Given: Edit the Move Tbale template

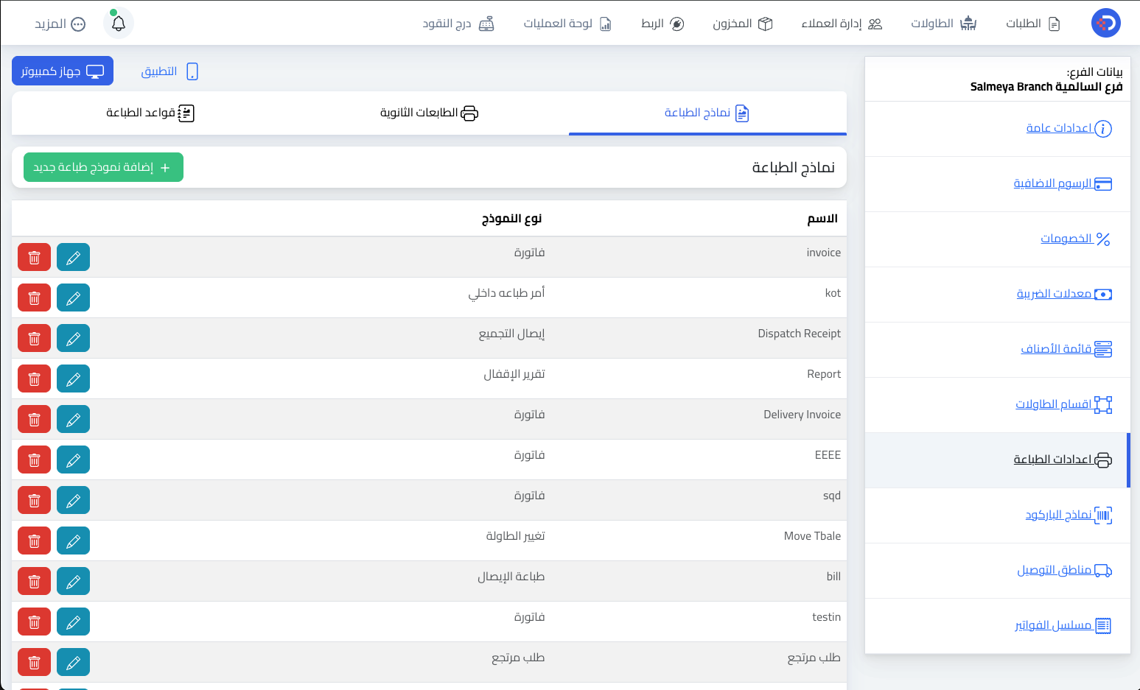Looking at the screenshot, I should coord(73,541).
